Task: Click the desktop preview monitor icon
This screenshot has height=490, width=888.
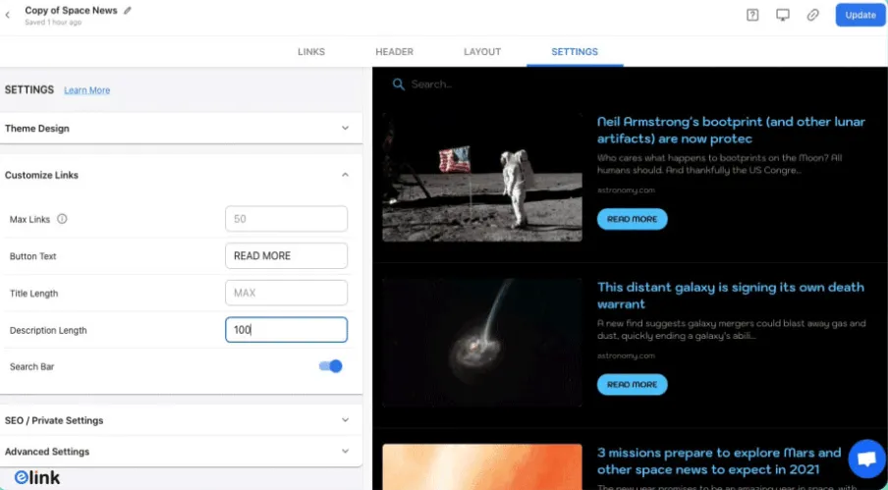Action: 783,16
